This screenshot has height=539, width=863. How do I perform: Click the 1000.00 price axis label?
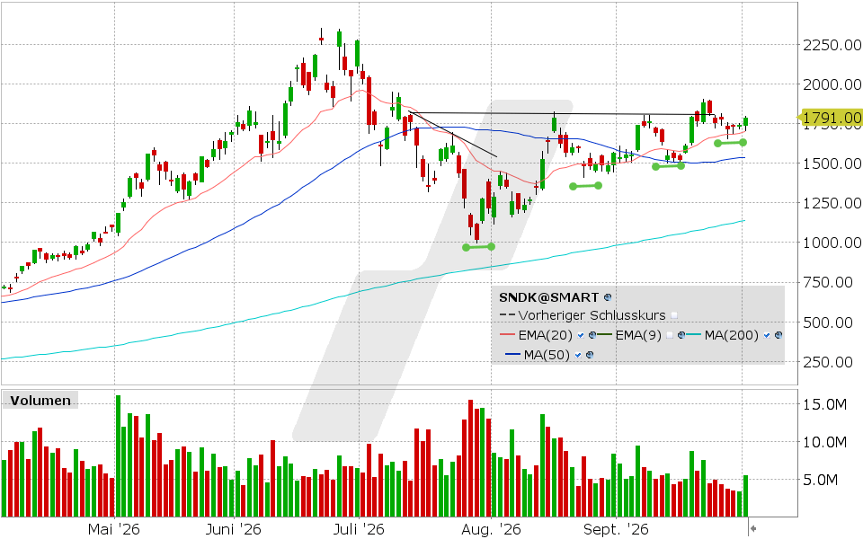click(x=832, y=243)
